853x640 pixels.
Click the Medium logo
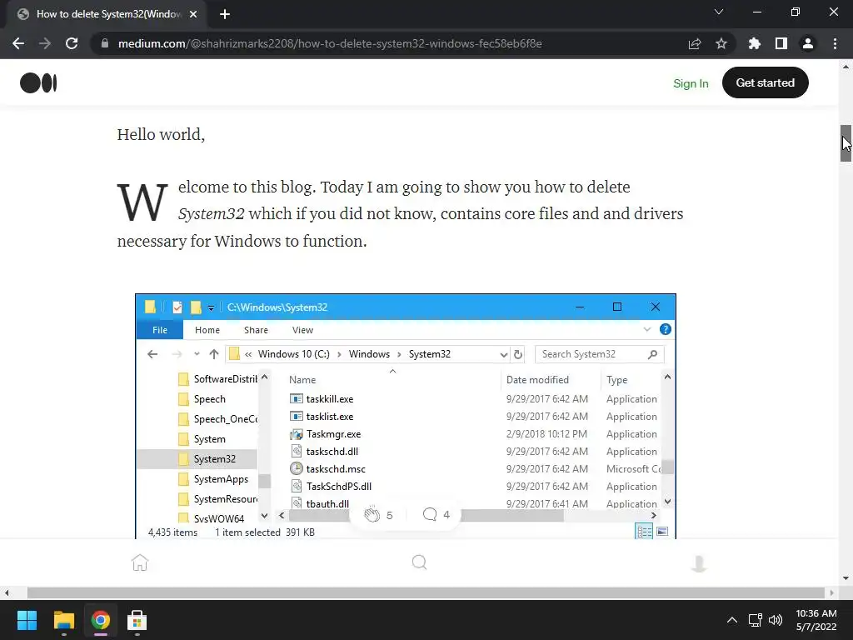pyautogui.click(x=38, y=83)
